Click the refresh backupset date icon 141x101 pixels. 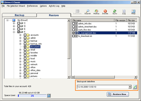tap(135, 87)
